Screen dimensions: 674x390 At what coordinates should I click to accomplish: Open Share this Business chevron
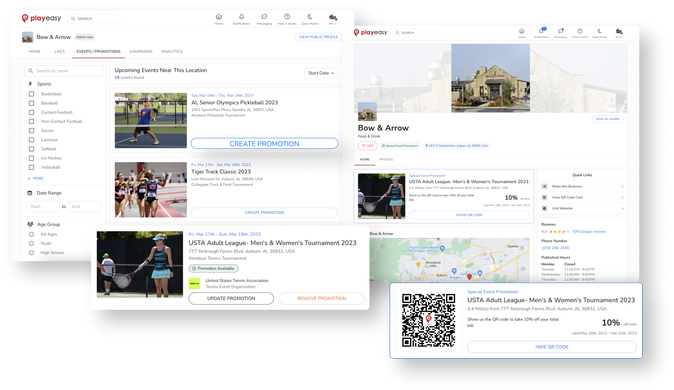click(622, 186)
